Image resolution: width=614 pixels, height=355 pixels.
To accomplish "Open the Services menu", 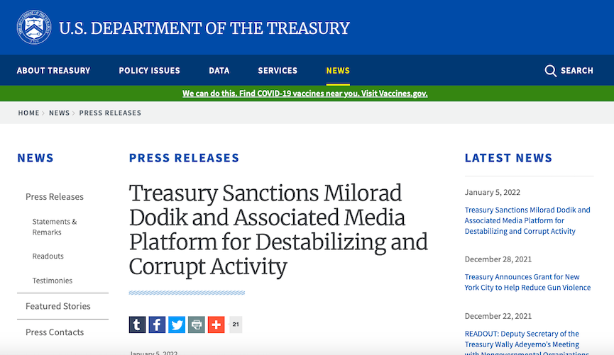I will [x=278, y=71].
